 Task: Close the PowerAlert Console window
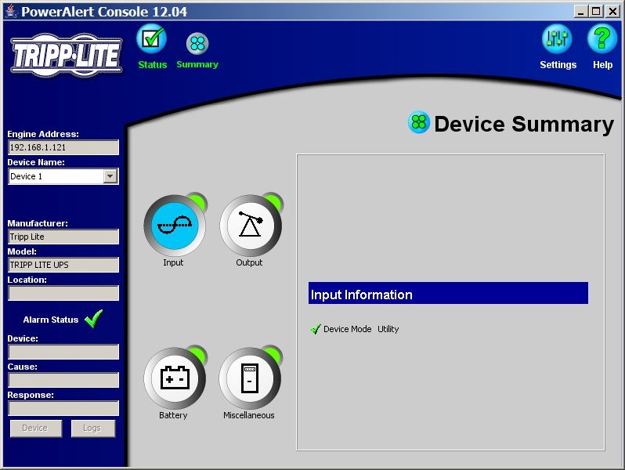pyautogui.click(x=612, y=11)
